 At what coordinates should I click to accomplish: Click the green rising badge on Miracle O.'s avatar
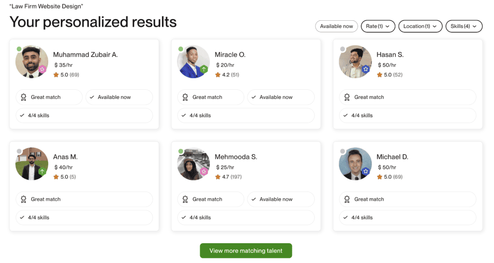[x=204, y=69]
